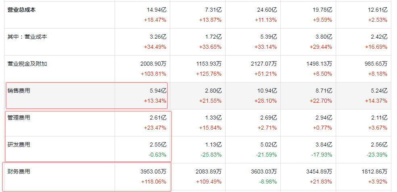This screenshot has height=192, width=397.
Task: Select the 2008.90万 tax value
Action: (153, 64)
